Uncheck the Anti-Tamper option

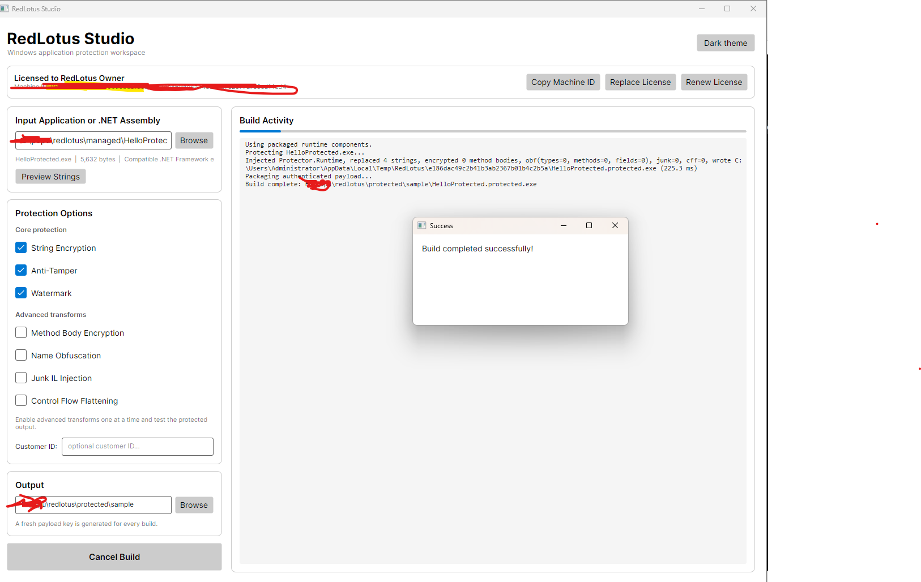tap(21, 270)
